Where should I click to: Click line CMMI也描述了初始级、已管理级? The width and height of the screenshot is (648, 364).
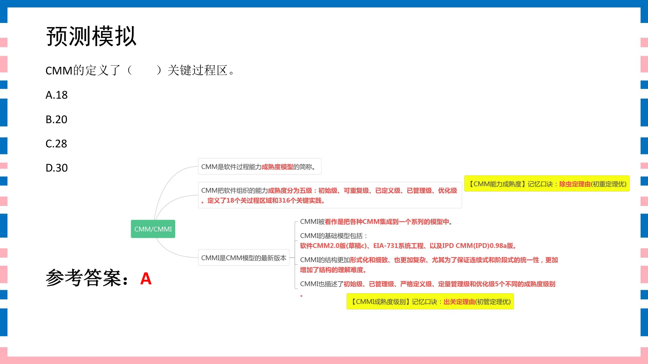point(427,284)
